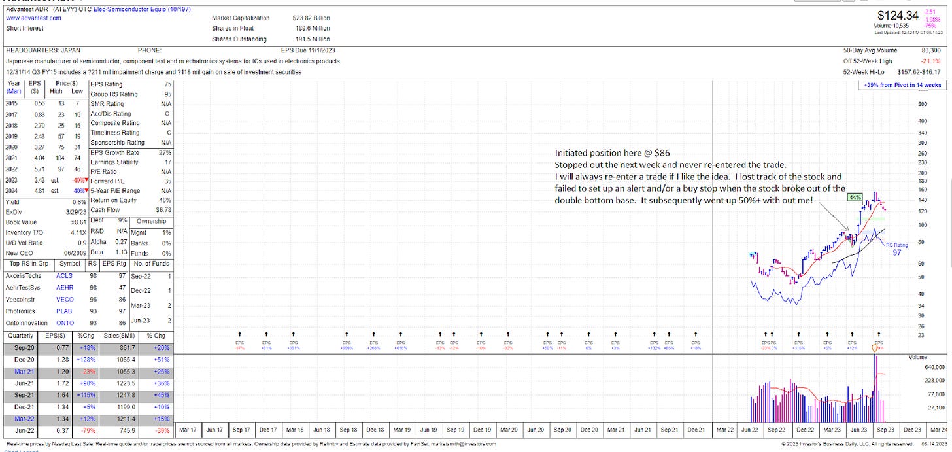Click the Shares in Float 189.6 Million value

click(x=313, y=28)
